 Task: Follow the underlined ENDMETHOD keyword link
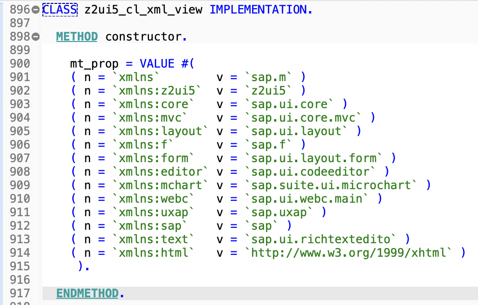tap(87, 293)
